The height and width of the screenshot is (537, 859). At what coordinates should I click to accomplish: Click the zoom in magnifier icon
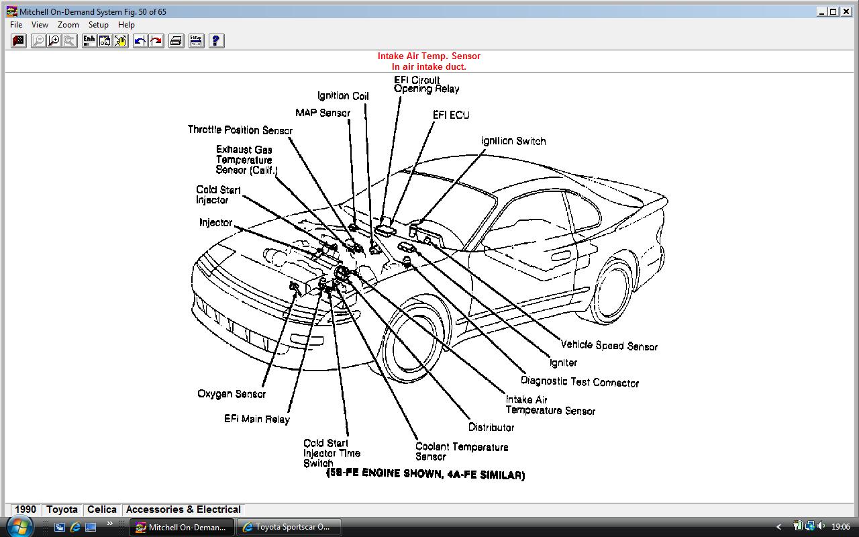[x=54, y=41]
